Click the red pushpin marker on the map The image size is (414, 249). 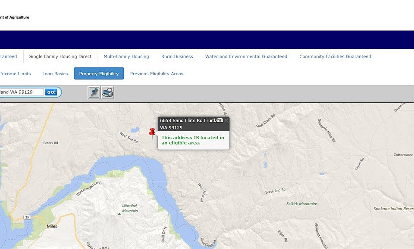pos(152,133)
